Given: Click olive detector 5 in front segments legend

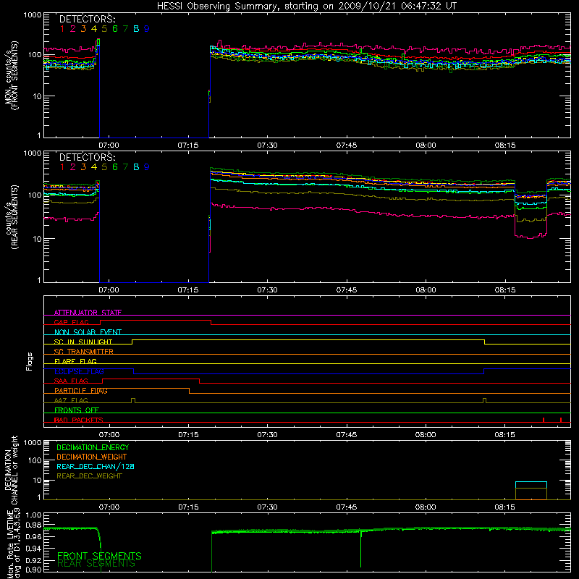Looking at the screenshot, I should click(104, 29).
